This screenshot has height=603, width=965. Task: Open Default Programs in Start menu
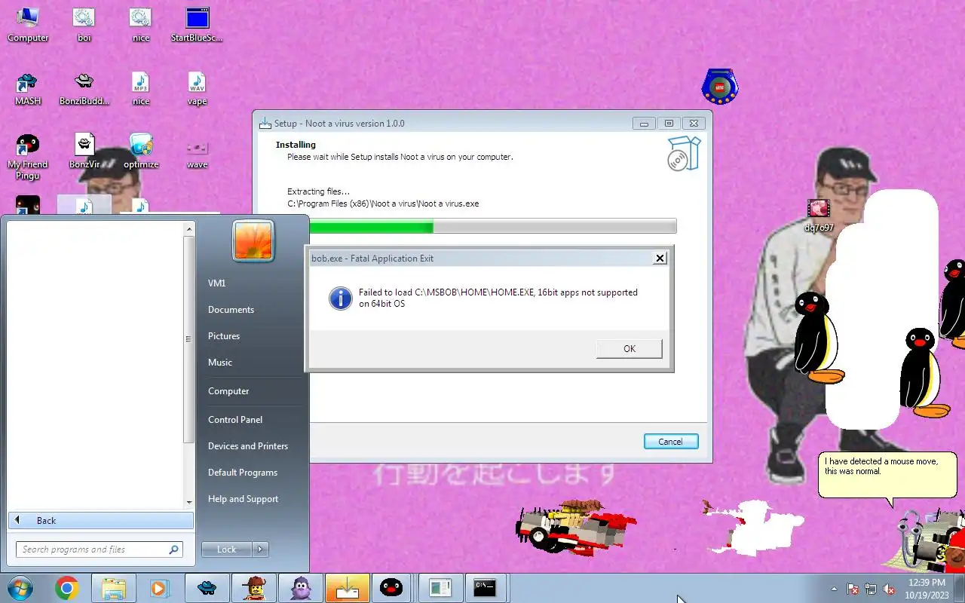pos(243,473)
